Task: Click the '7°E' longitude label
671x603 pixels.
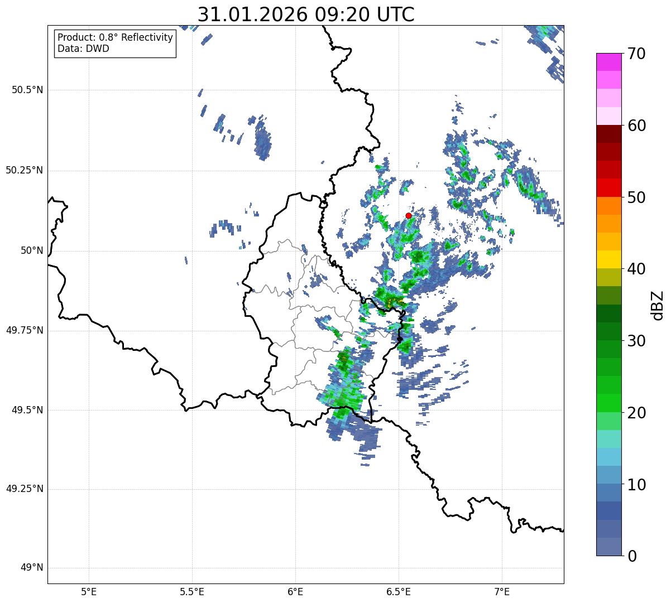Action: 502,591
